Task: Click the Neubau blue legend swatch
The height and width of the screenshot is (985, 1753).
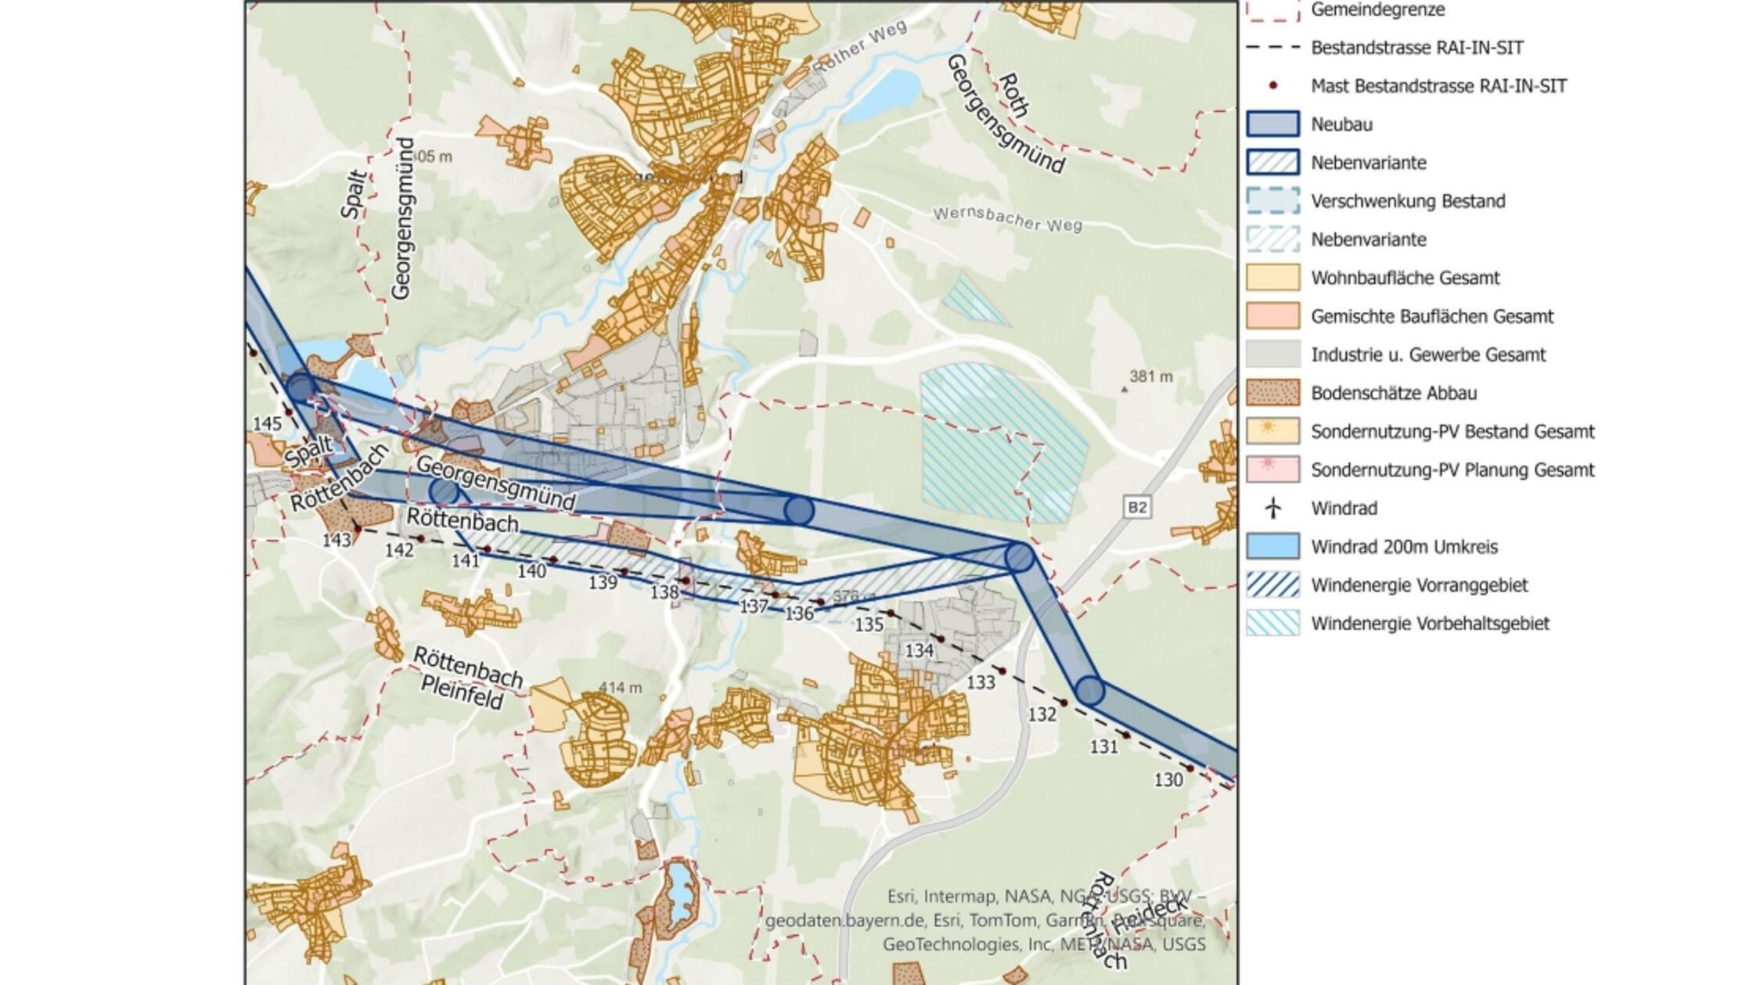Action: [1272, 124]
